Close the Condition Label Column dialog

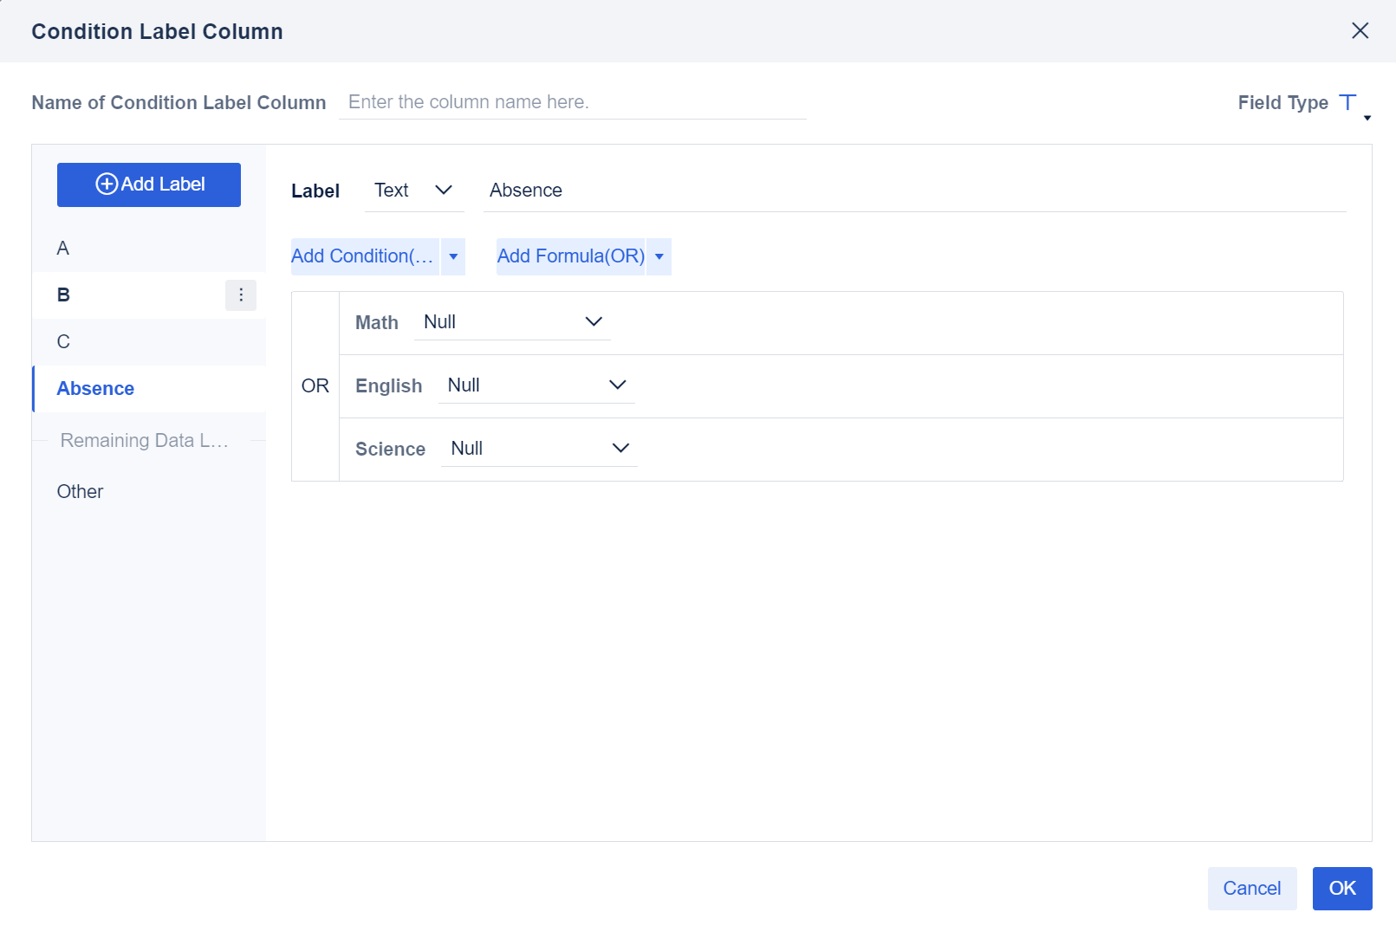point(1360,30)
